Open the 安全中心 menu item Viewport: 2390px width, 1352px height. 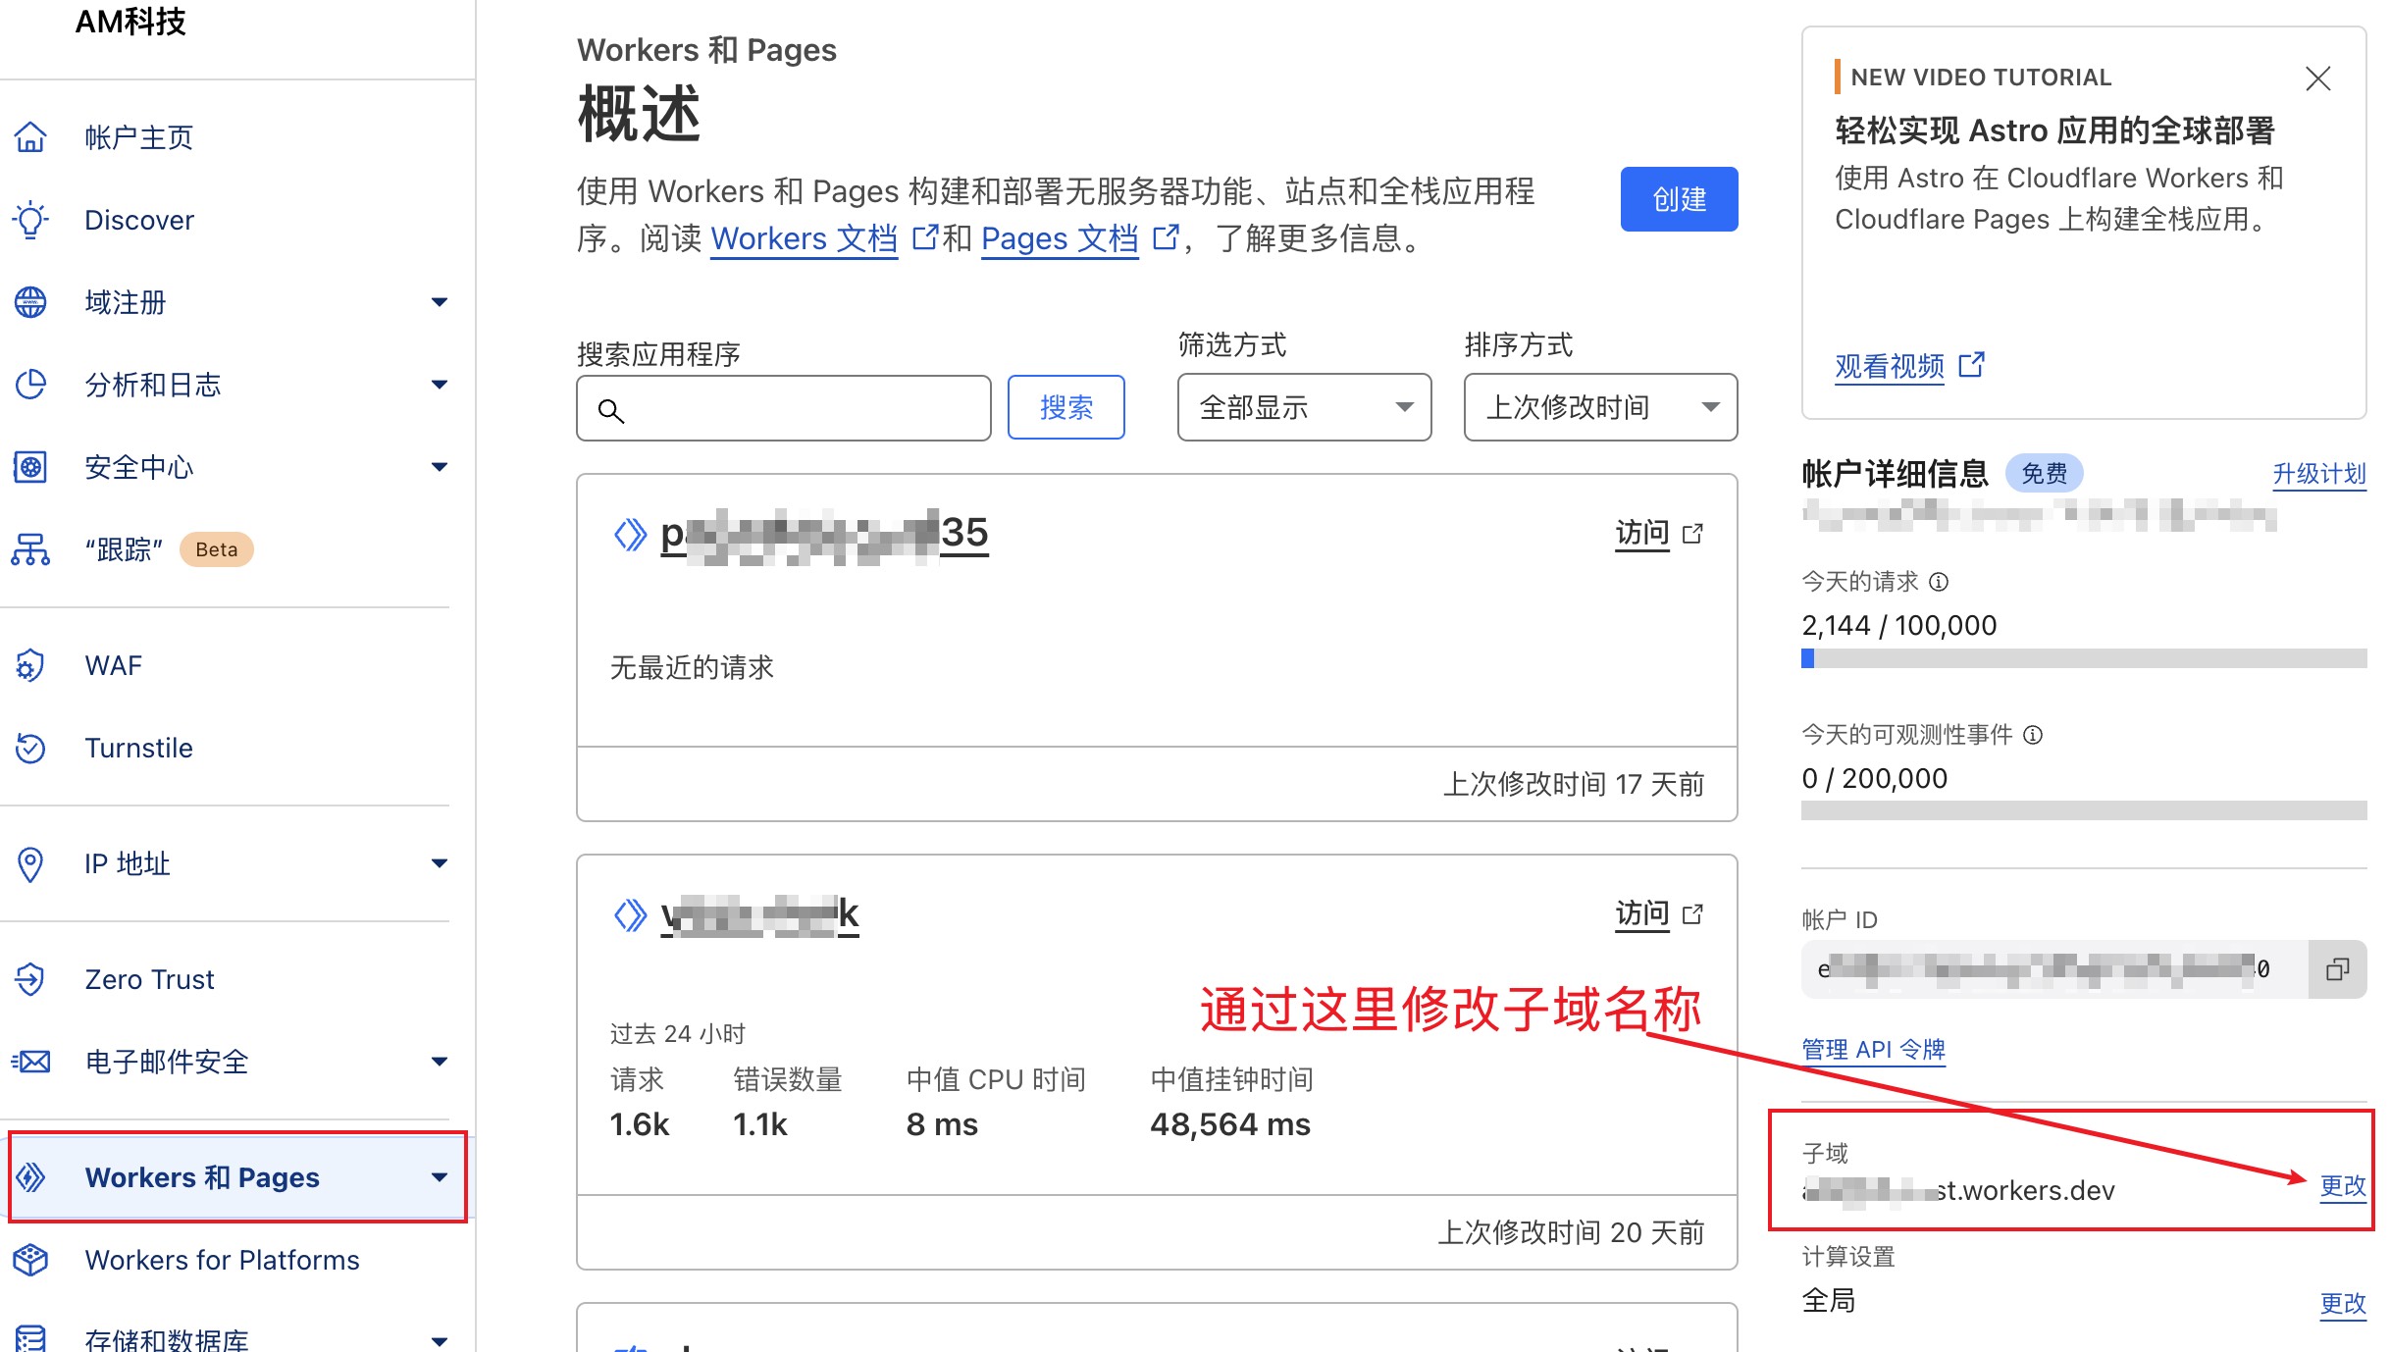[139, 467]
